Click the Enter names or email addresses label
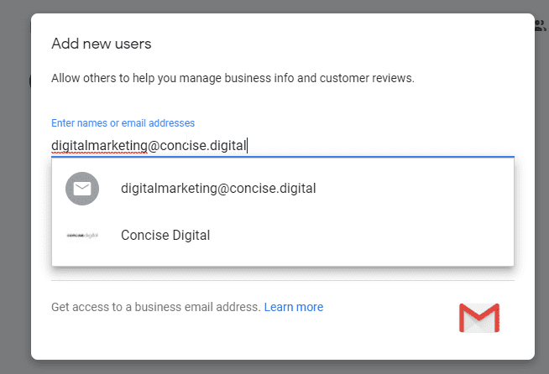Viewport: 549px width, 374px height. [x=123, y=123]
